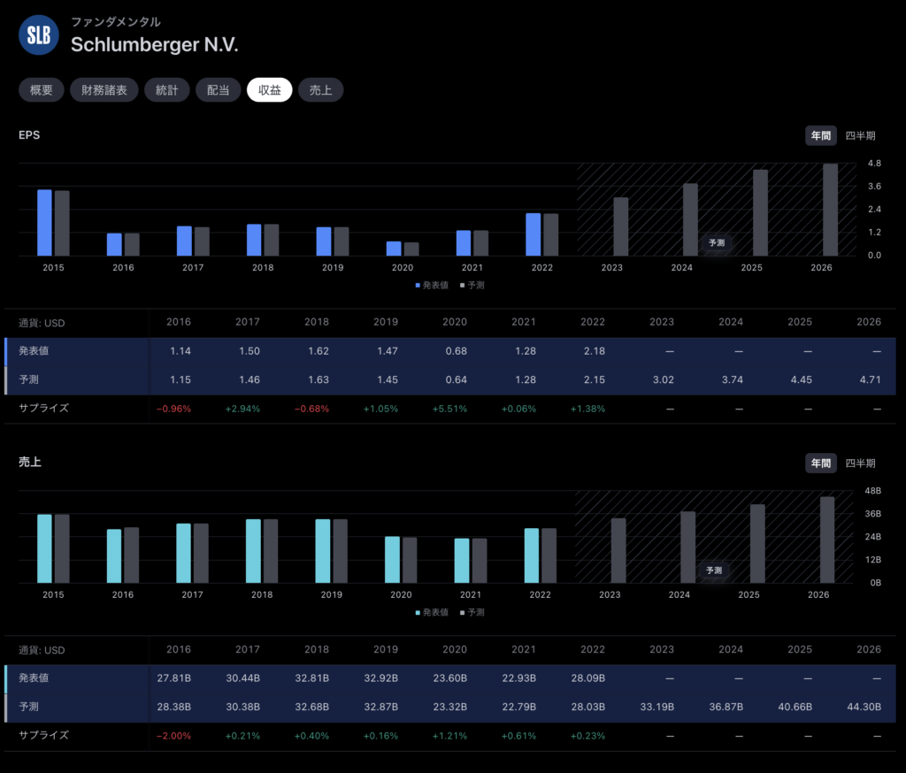The image size is (906, 773).
Task: Click the 予測 legend in 売上 chart
Action: (472, 612)
